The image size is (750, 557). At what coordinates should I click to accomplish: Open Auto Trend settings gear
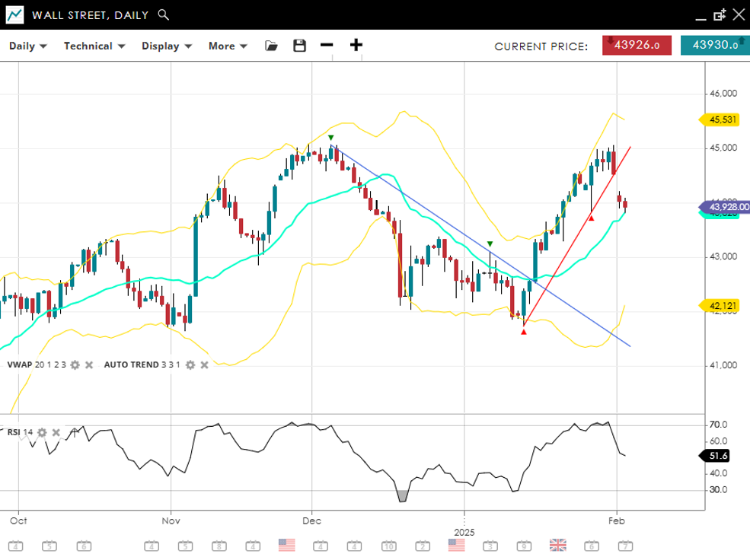(x=190, y=365)
